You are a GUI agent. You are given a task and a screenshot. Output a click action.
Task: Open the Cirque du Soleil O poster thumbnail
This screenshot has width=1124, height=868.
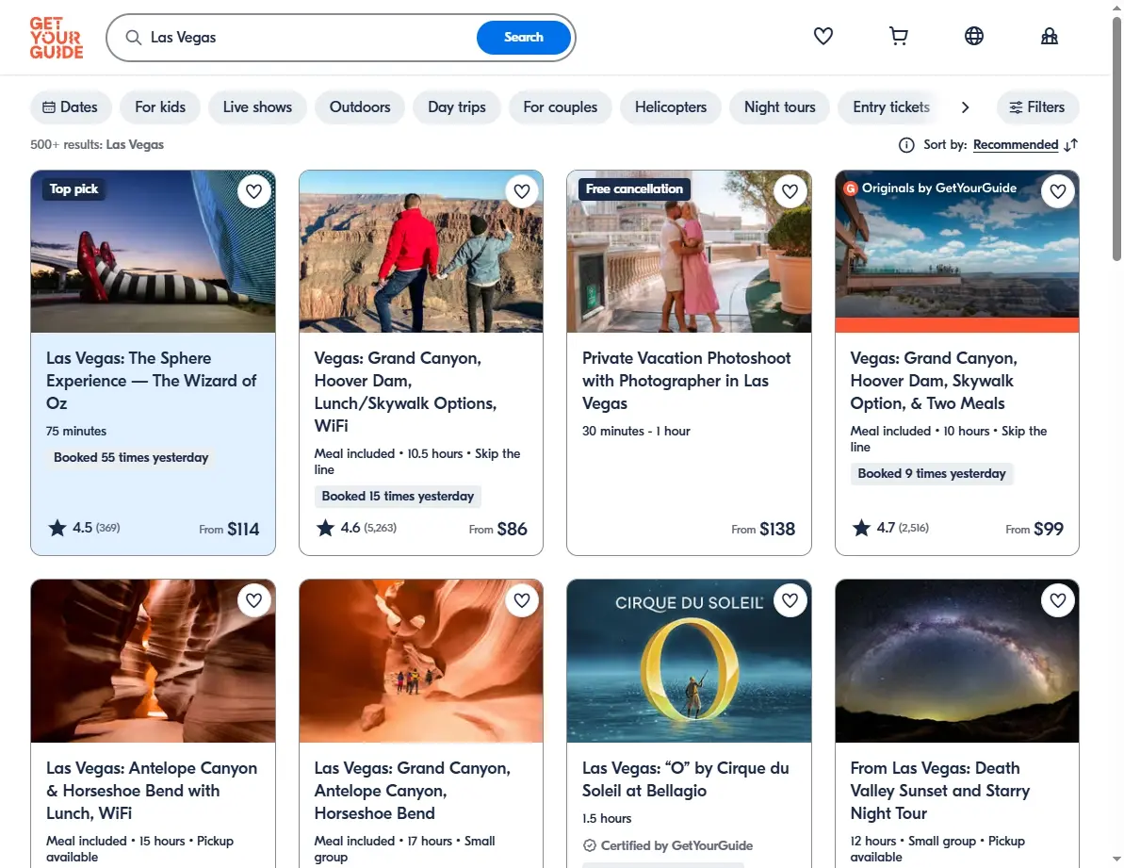click(x=689, y=661)
